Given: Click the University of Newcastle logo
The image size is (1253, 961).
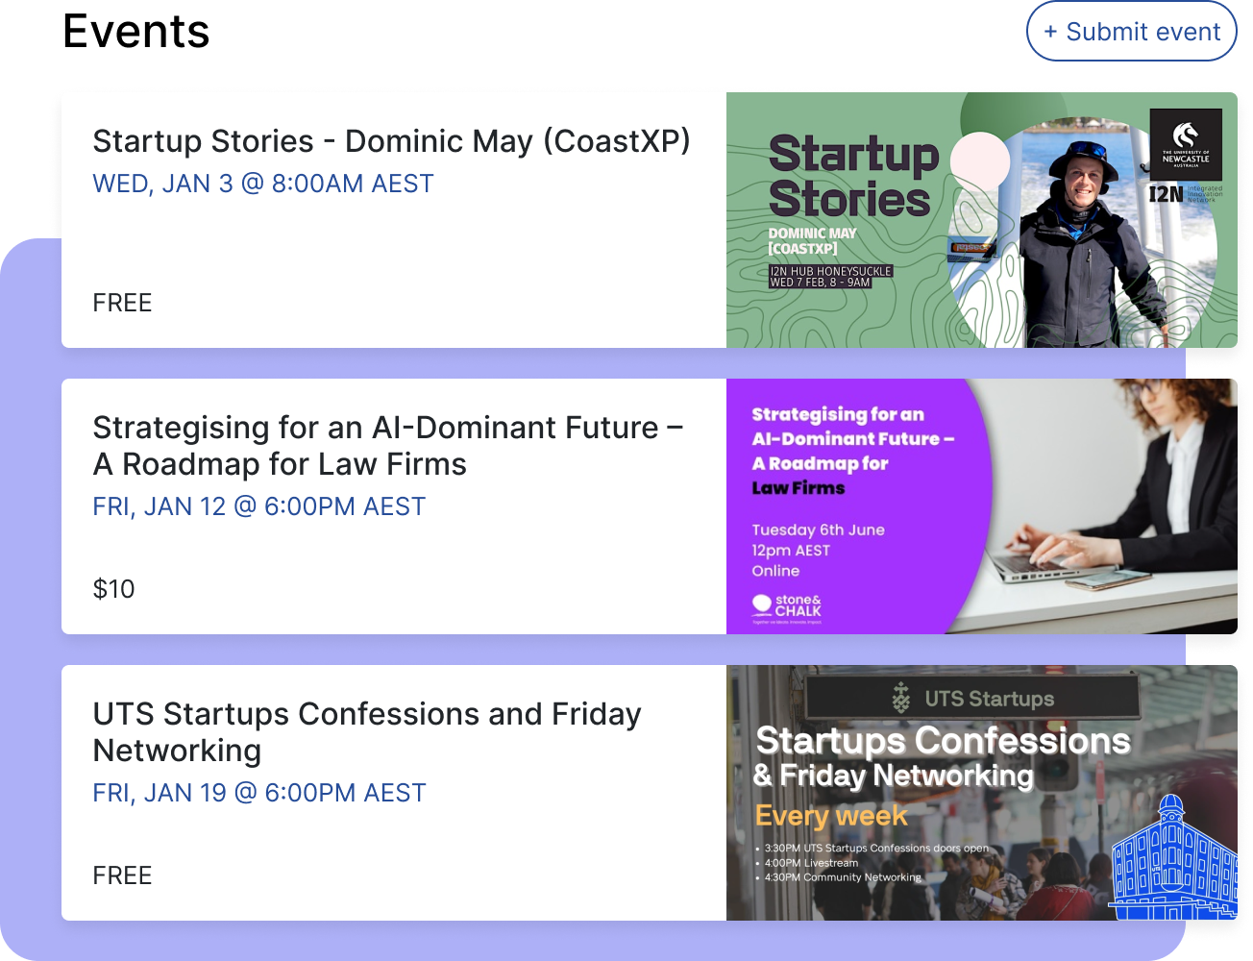Looking at the screenshot, I should (1186, 143).
